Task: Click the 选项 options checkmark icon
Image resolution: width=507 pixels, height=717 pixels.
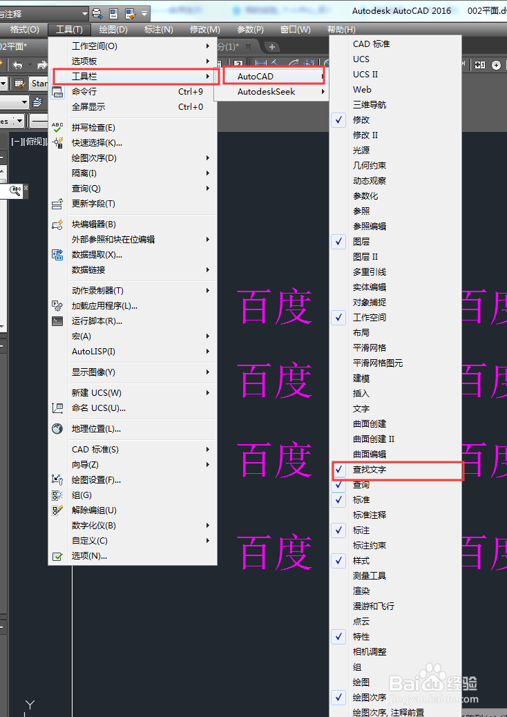Action: (x=57, y=556)
